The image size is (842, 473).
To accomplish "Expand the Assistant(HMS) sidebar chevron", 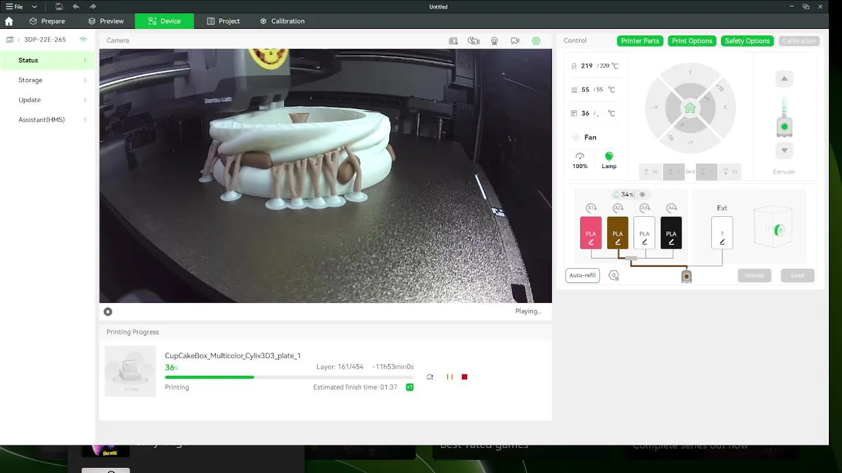I will pyautogui.click(x=85, y=120).
